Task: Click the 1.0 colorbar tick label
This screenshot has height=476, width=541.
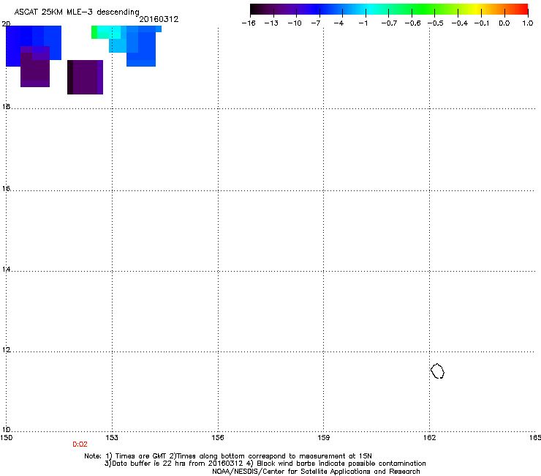Action: tap(528, 23)
